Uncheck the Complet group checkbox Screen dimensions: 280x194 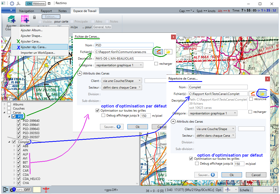click(x=14, y=142)
